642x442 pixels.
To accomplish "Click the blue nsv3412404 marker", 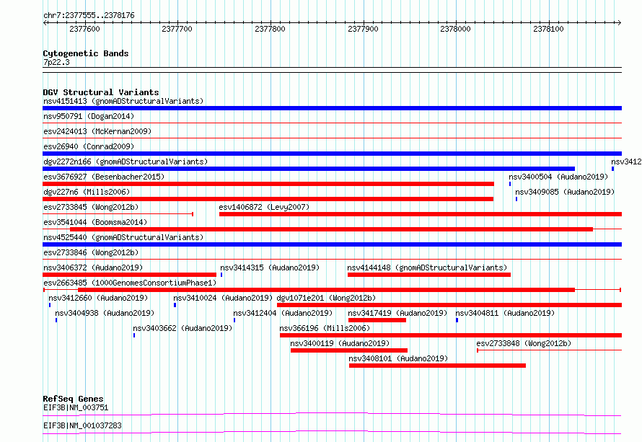I will click(x=234, y=320).
